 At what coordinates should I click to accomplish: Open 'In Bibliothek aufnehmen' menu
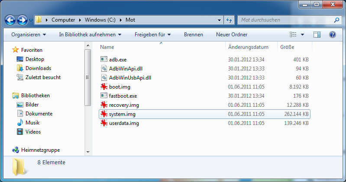[90, 35]
